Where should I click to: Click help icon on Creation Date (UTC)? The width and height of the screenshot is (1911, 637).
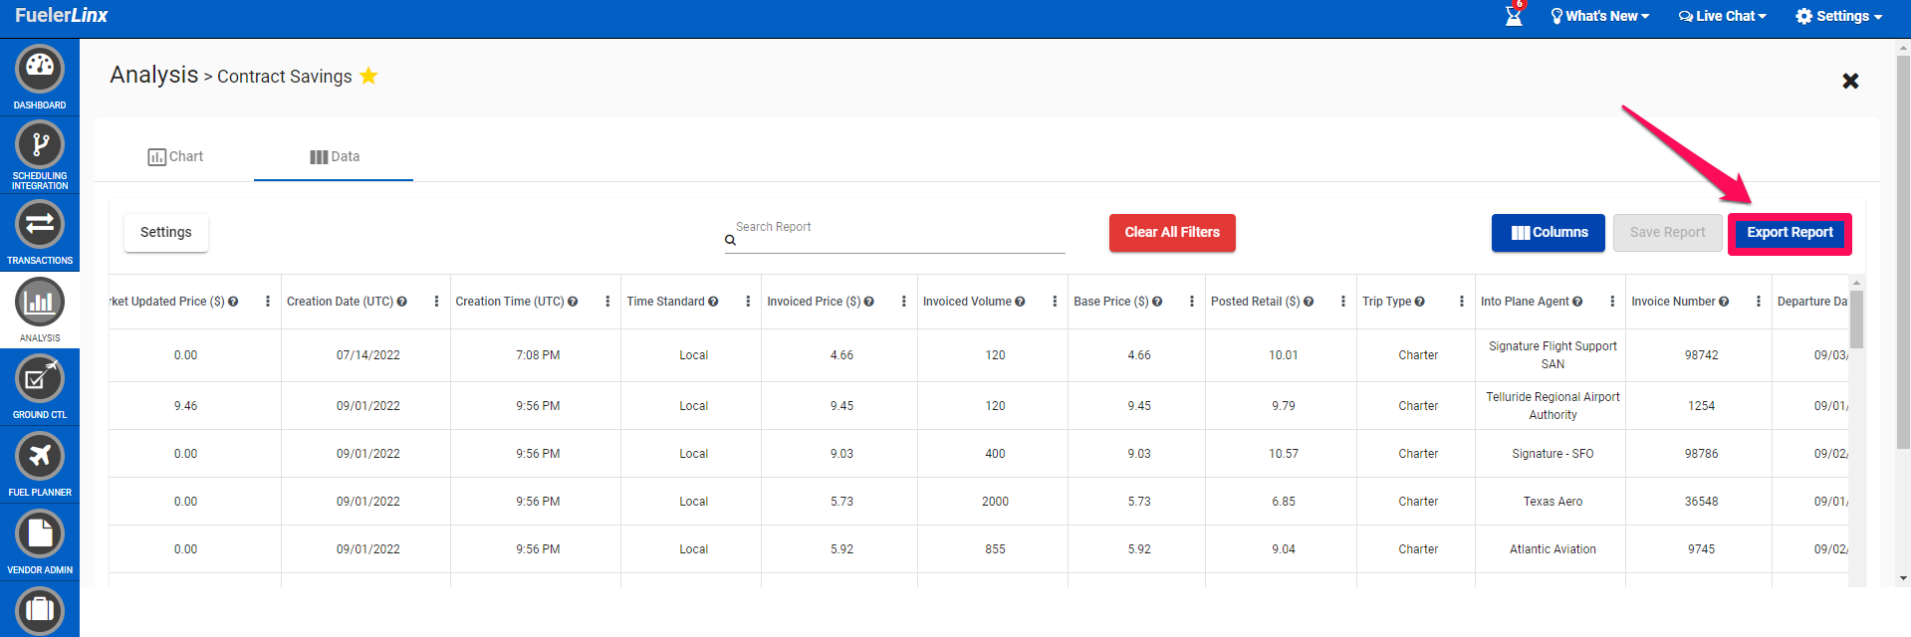[402, 302]
